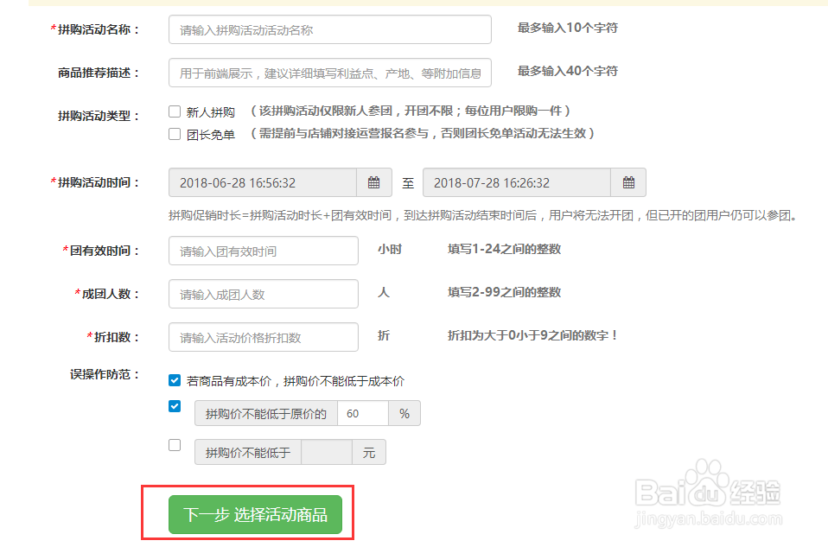Focus the 团有效时间 hours input
Screen dimensions: 828x547
click(264, 251)
